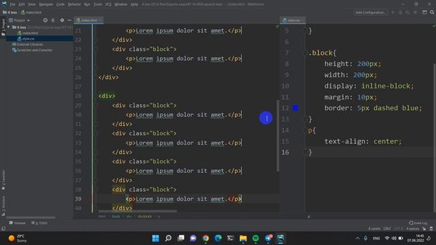Open the View menu
The width and height of the screenshot is (436, 245).
pos(32,5)
